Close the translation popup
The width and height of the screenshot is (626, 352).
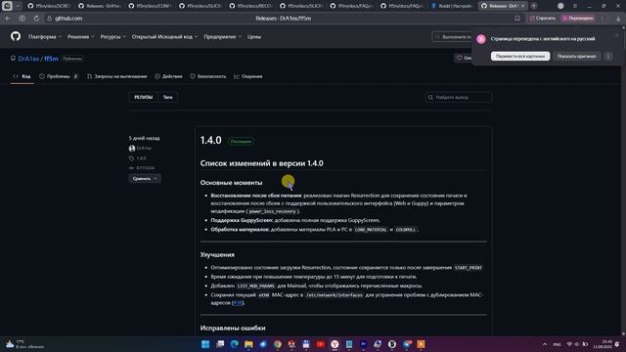tap(617, 35)
